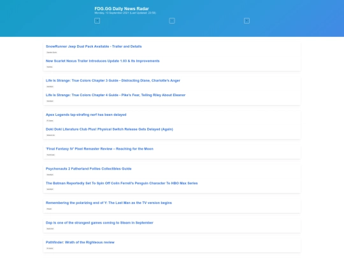The image size is (344, 258).
Task: Click the source tag under The Batman headline
Action: (x=50, y=189)
